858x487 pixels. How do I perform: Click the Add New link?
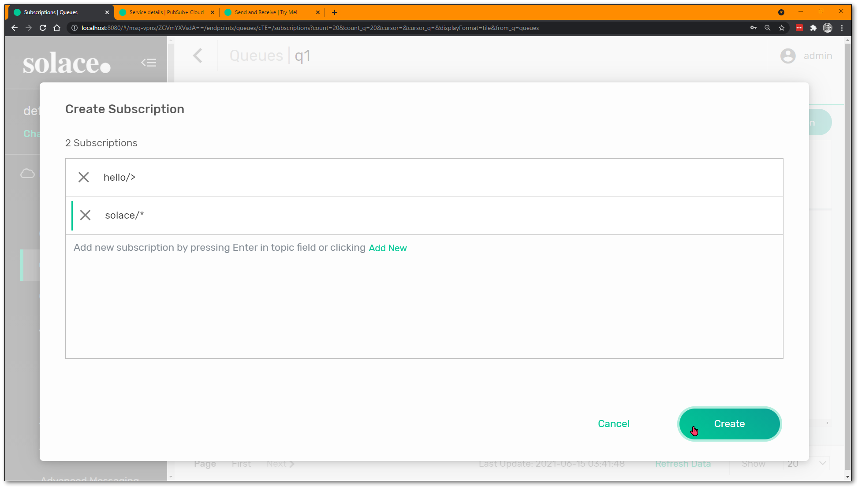click(388, 248)
